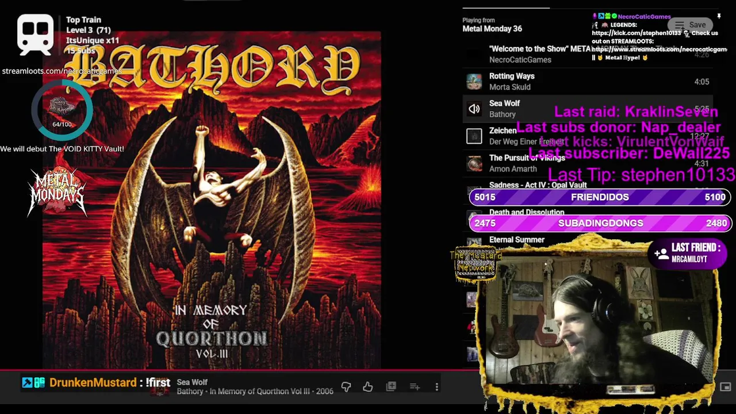Click the FRIENDIDOS goal bar

click(600, 197)
